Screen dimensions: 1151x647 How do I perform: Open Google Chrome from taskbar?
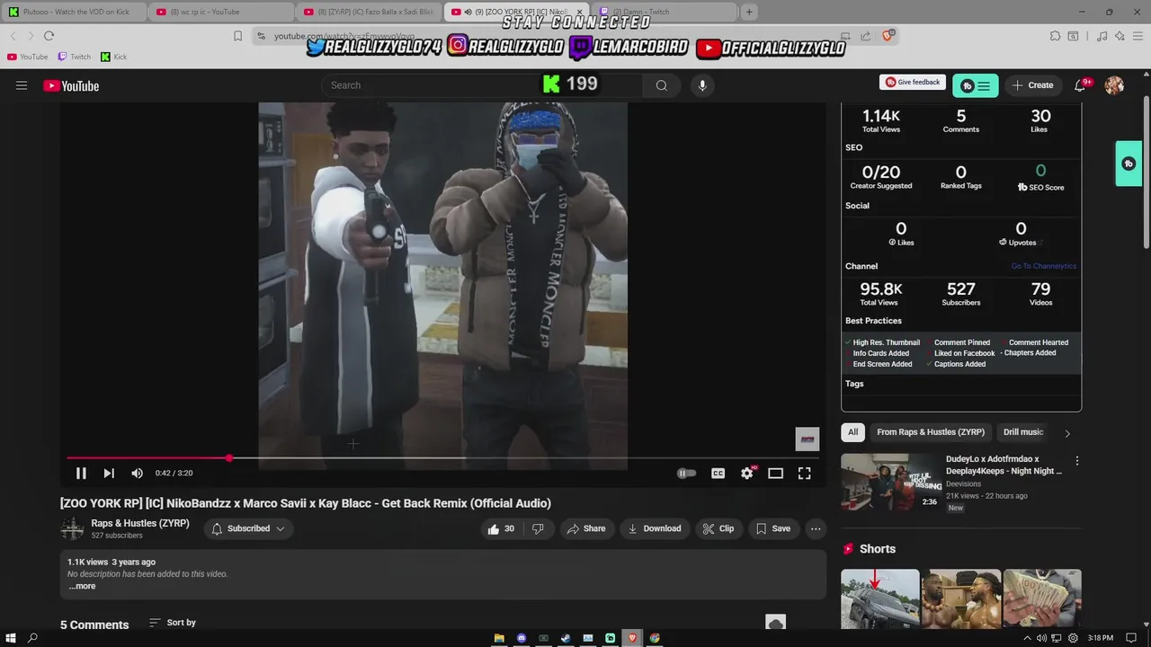coord(655,638)
